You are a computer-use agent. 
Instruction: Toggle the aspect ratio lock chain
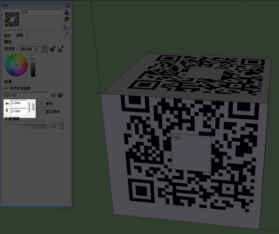[33, 107]
